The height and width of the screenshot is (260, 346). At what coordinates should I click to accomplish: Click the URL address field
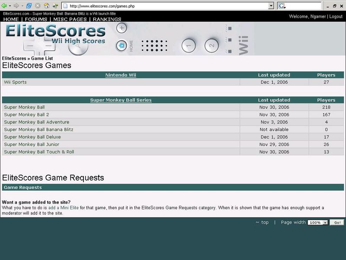pyautogui.click(x=168, y=6)
